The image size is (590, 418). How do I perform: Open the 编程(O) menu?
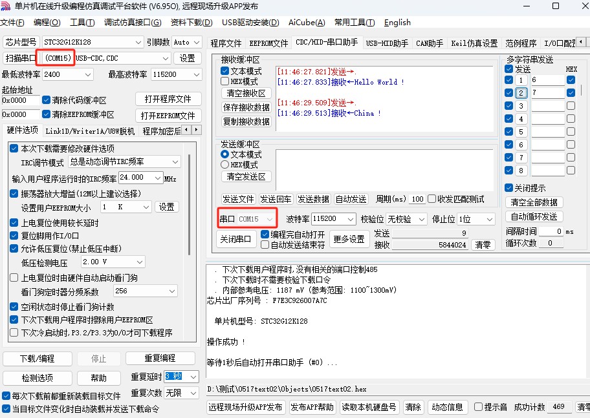pos(47,23)
